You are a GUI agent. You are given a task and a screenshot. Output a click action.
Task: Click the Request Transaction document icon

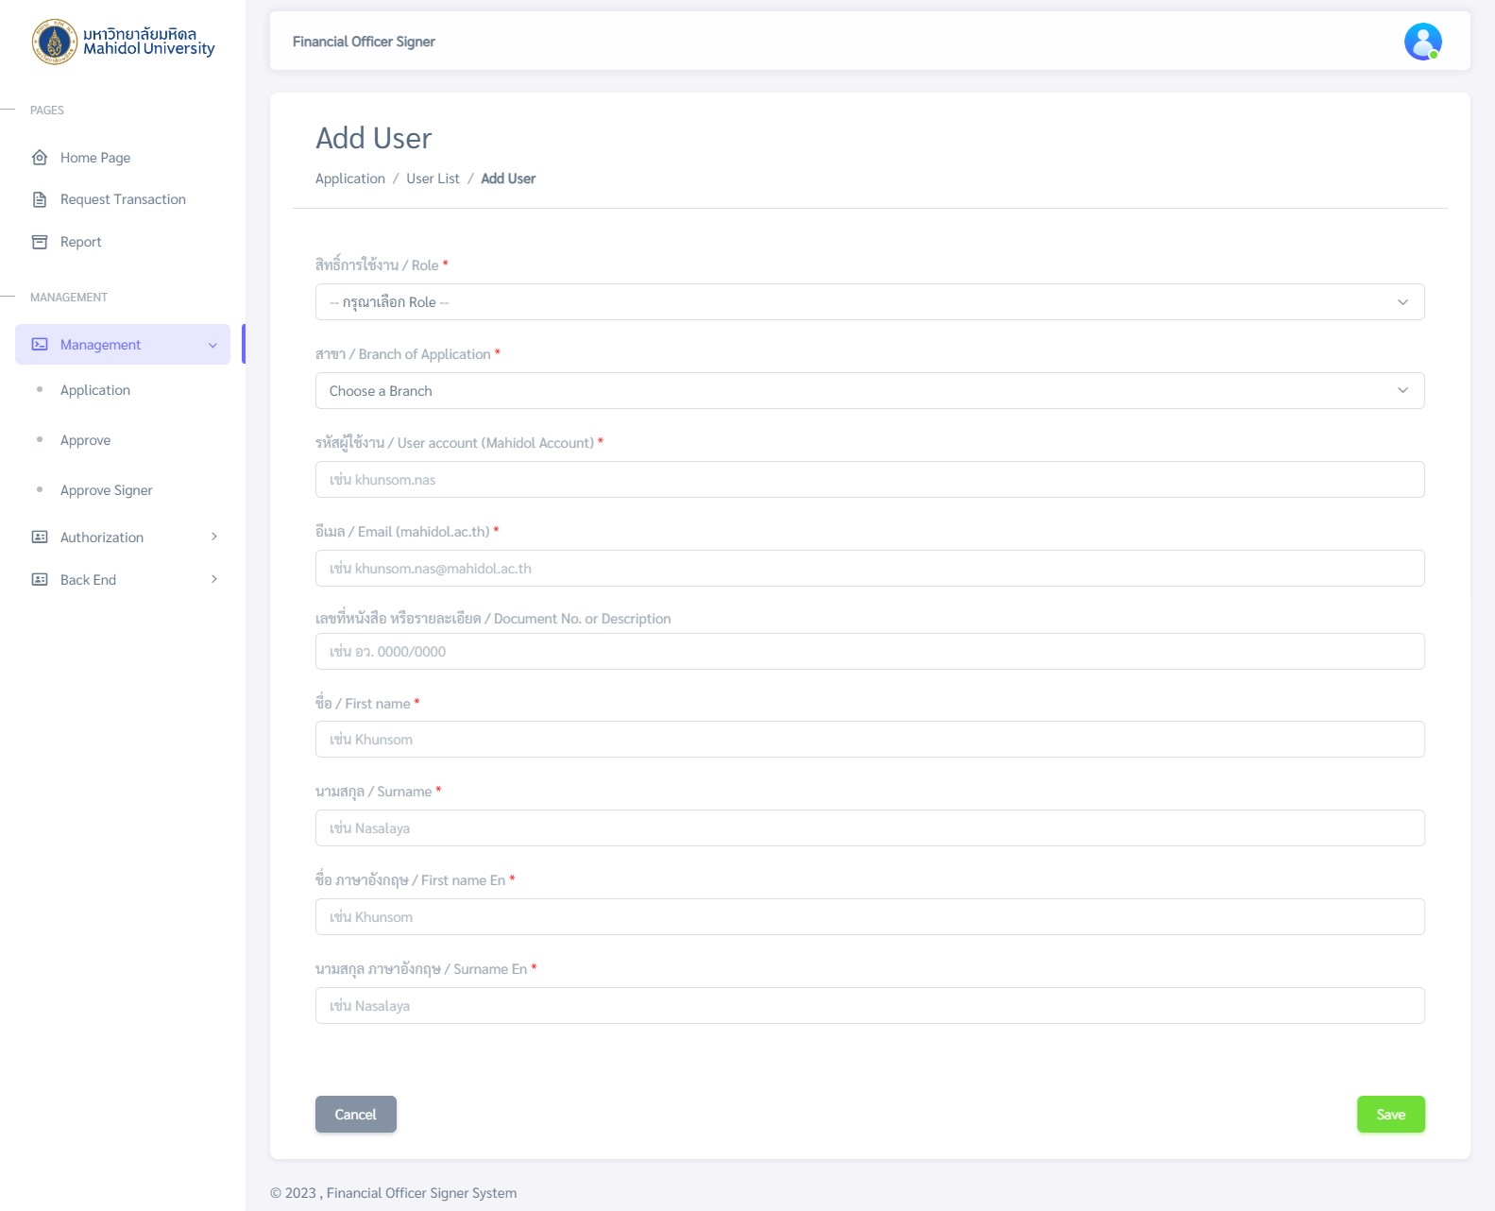(40, 199)
